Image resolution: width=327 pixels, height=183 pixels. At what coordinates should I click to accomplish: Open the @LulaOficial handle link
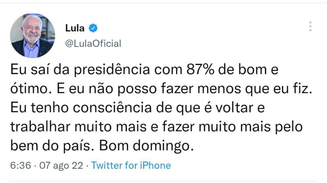[x=93, y=43]
